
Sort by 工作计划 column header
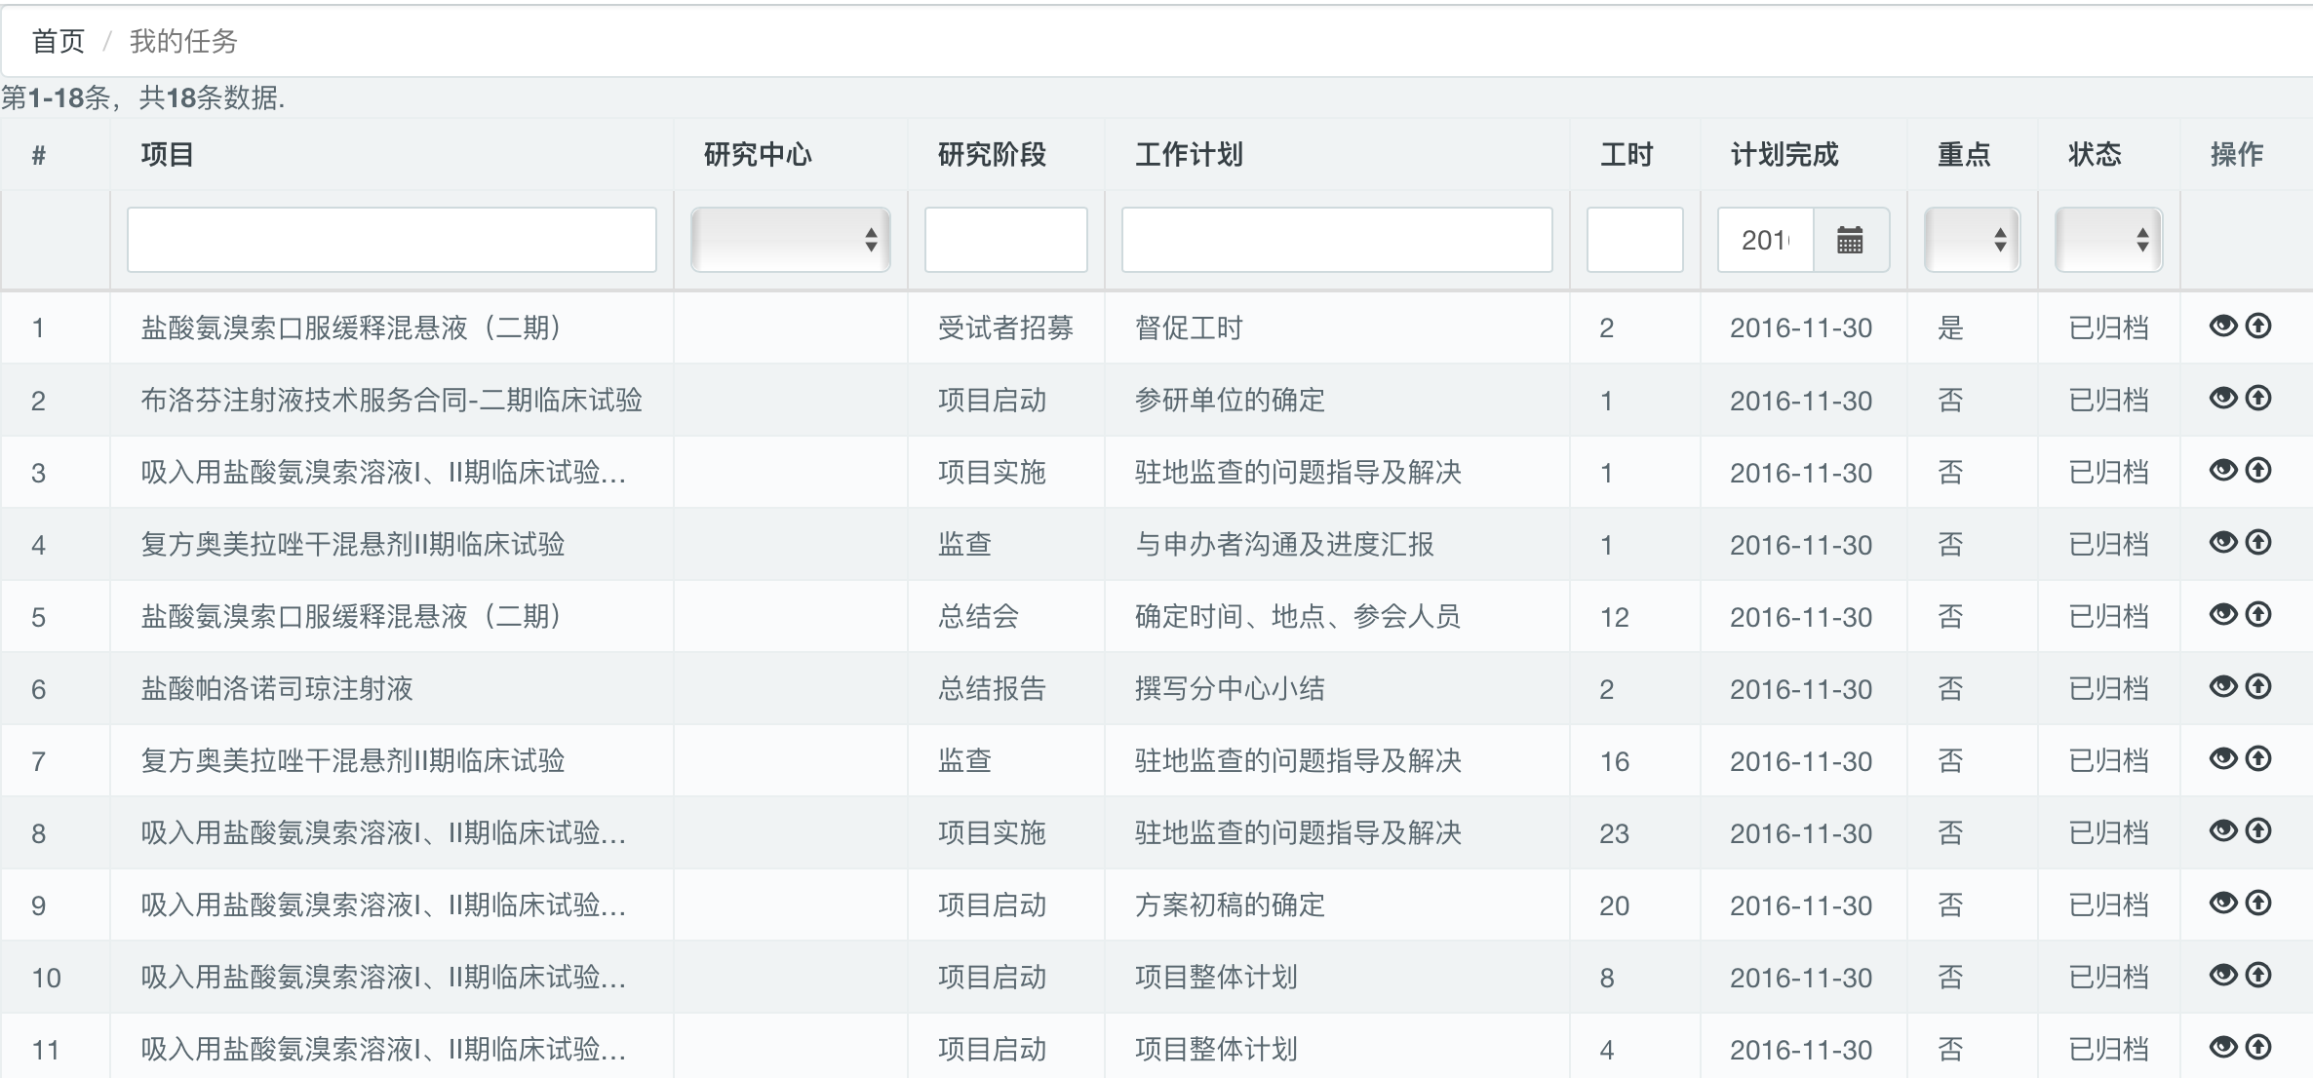click(x=1189, y=154)
